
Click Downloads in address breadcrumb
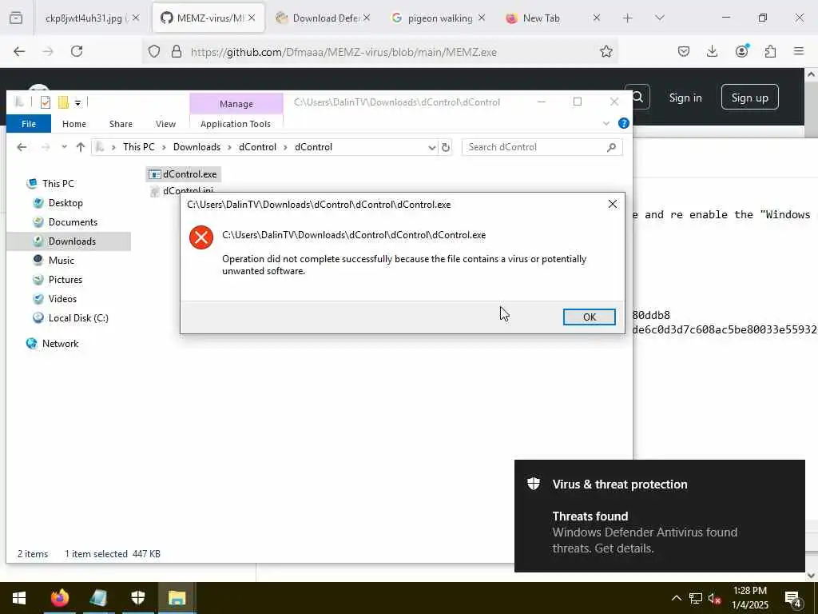197,147
